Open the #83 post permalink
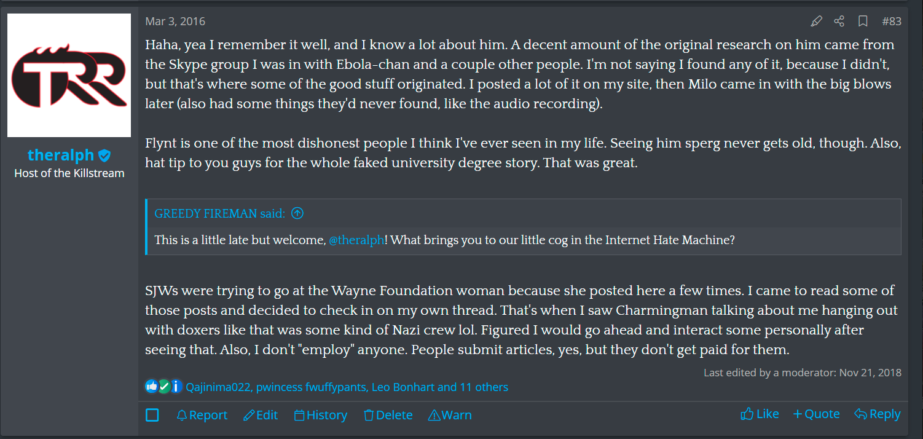The image size is (923, 439). [x=892, y=20]
